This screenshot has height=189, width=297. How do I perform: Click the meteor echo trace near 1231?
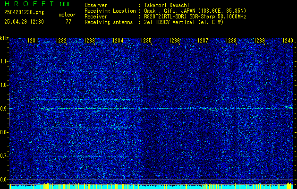click(53, 111)
